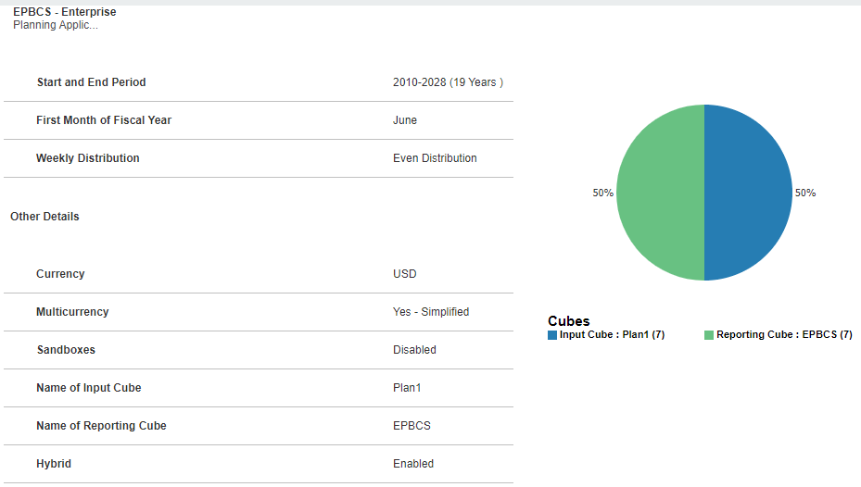Screen dimensions: 861x487
Task: Click the '2010-2028 (19 Years)' value
Action: [448, 82]
